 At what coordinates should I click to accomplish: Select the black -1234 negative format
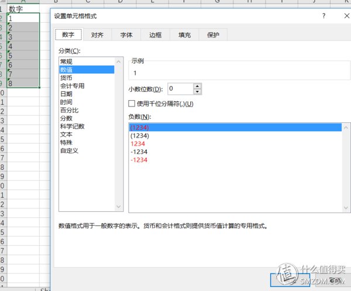point(235,152)
